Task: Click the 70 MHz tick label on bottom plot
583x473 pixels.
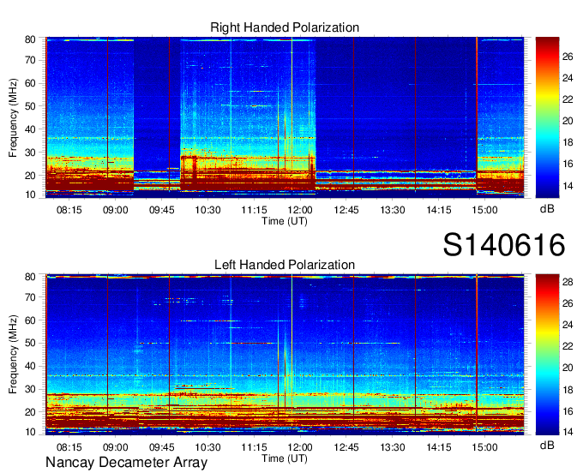Action: tap(30, 297)
